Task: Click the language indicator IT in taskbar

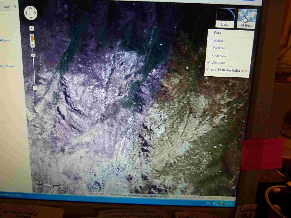Action: [x=208, y=203]
